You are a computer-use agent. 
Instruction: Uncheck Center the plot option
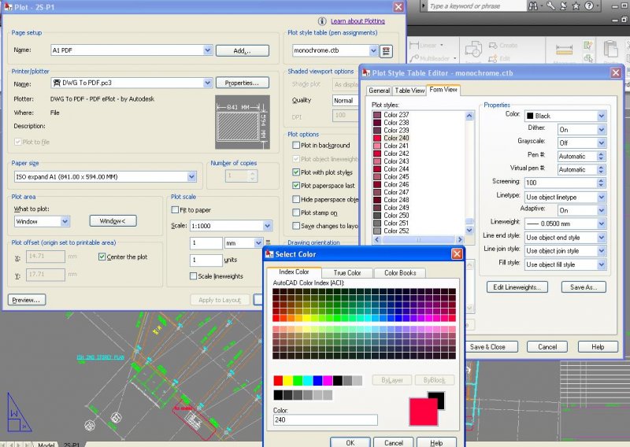point(102,257)
